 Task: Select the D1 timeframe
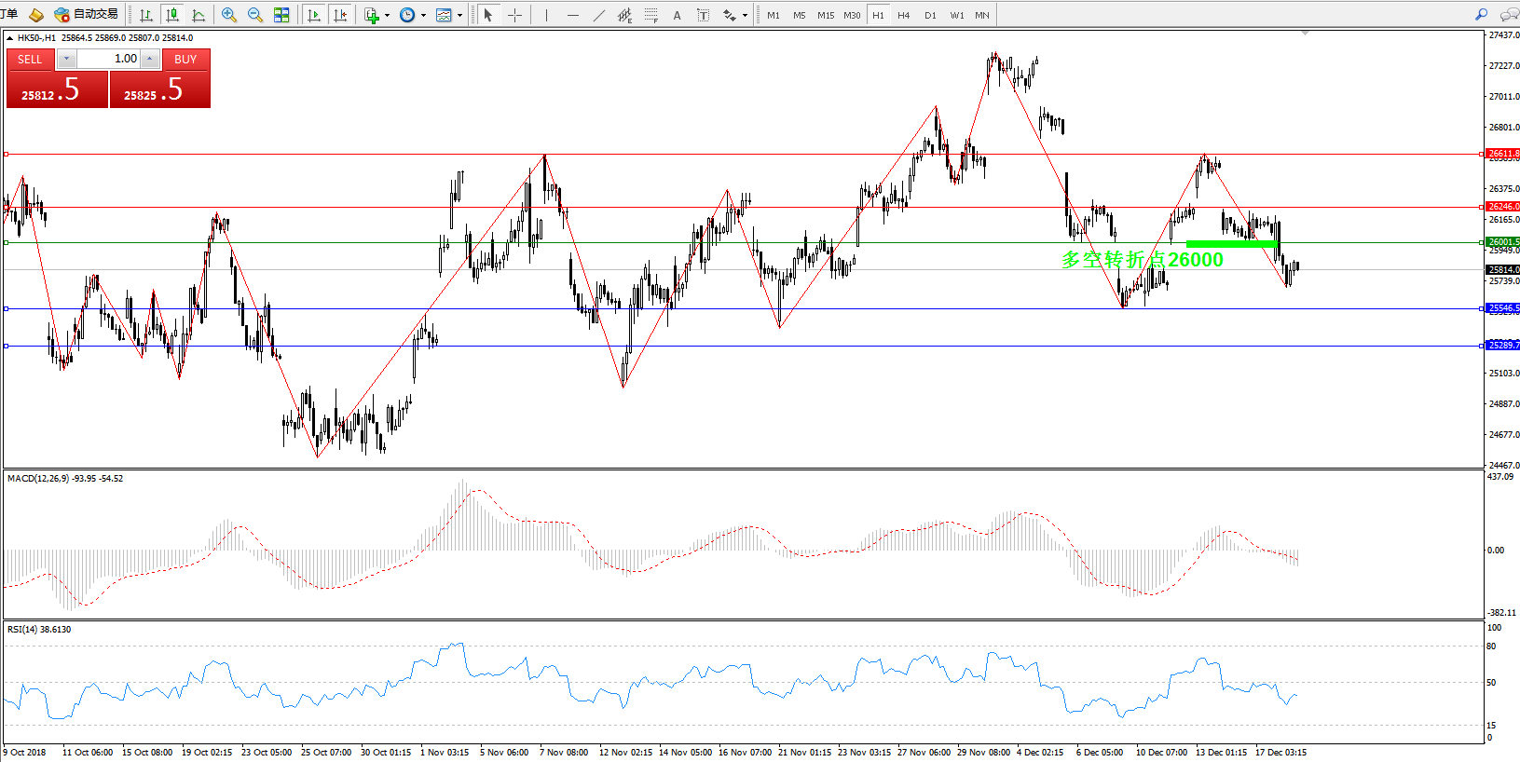click(930, 15)
